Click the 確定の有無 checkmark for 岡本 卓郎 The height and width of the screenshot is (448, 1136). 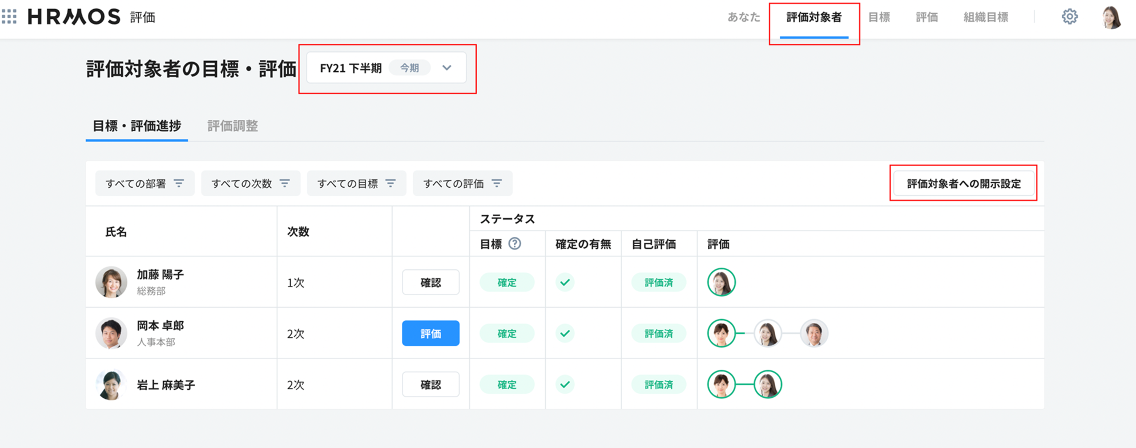[565, 333]
